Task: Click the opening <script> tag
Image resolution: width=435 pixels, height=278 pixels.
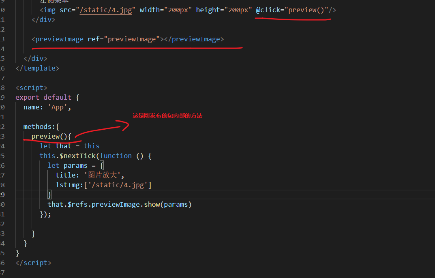Action: [x=31, y=88]
